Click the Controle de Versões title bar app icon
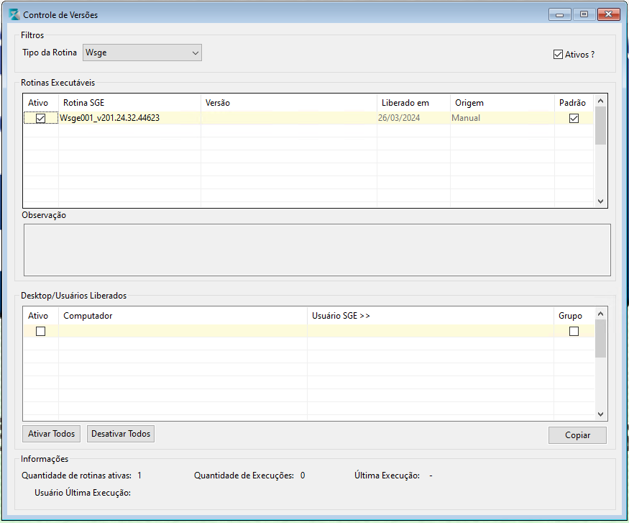Image resolution: width=629 pixels, height=523 pixels. 14,14
